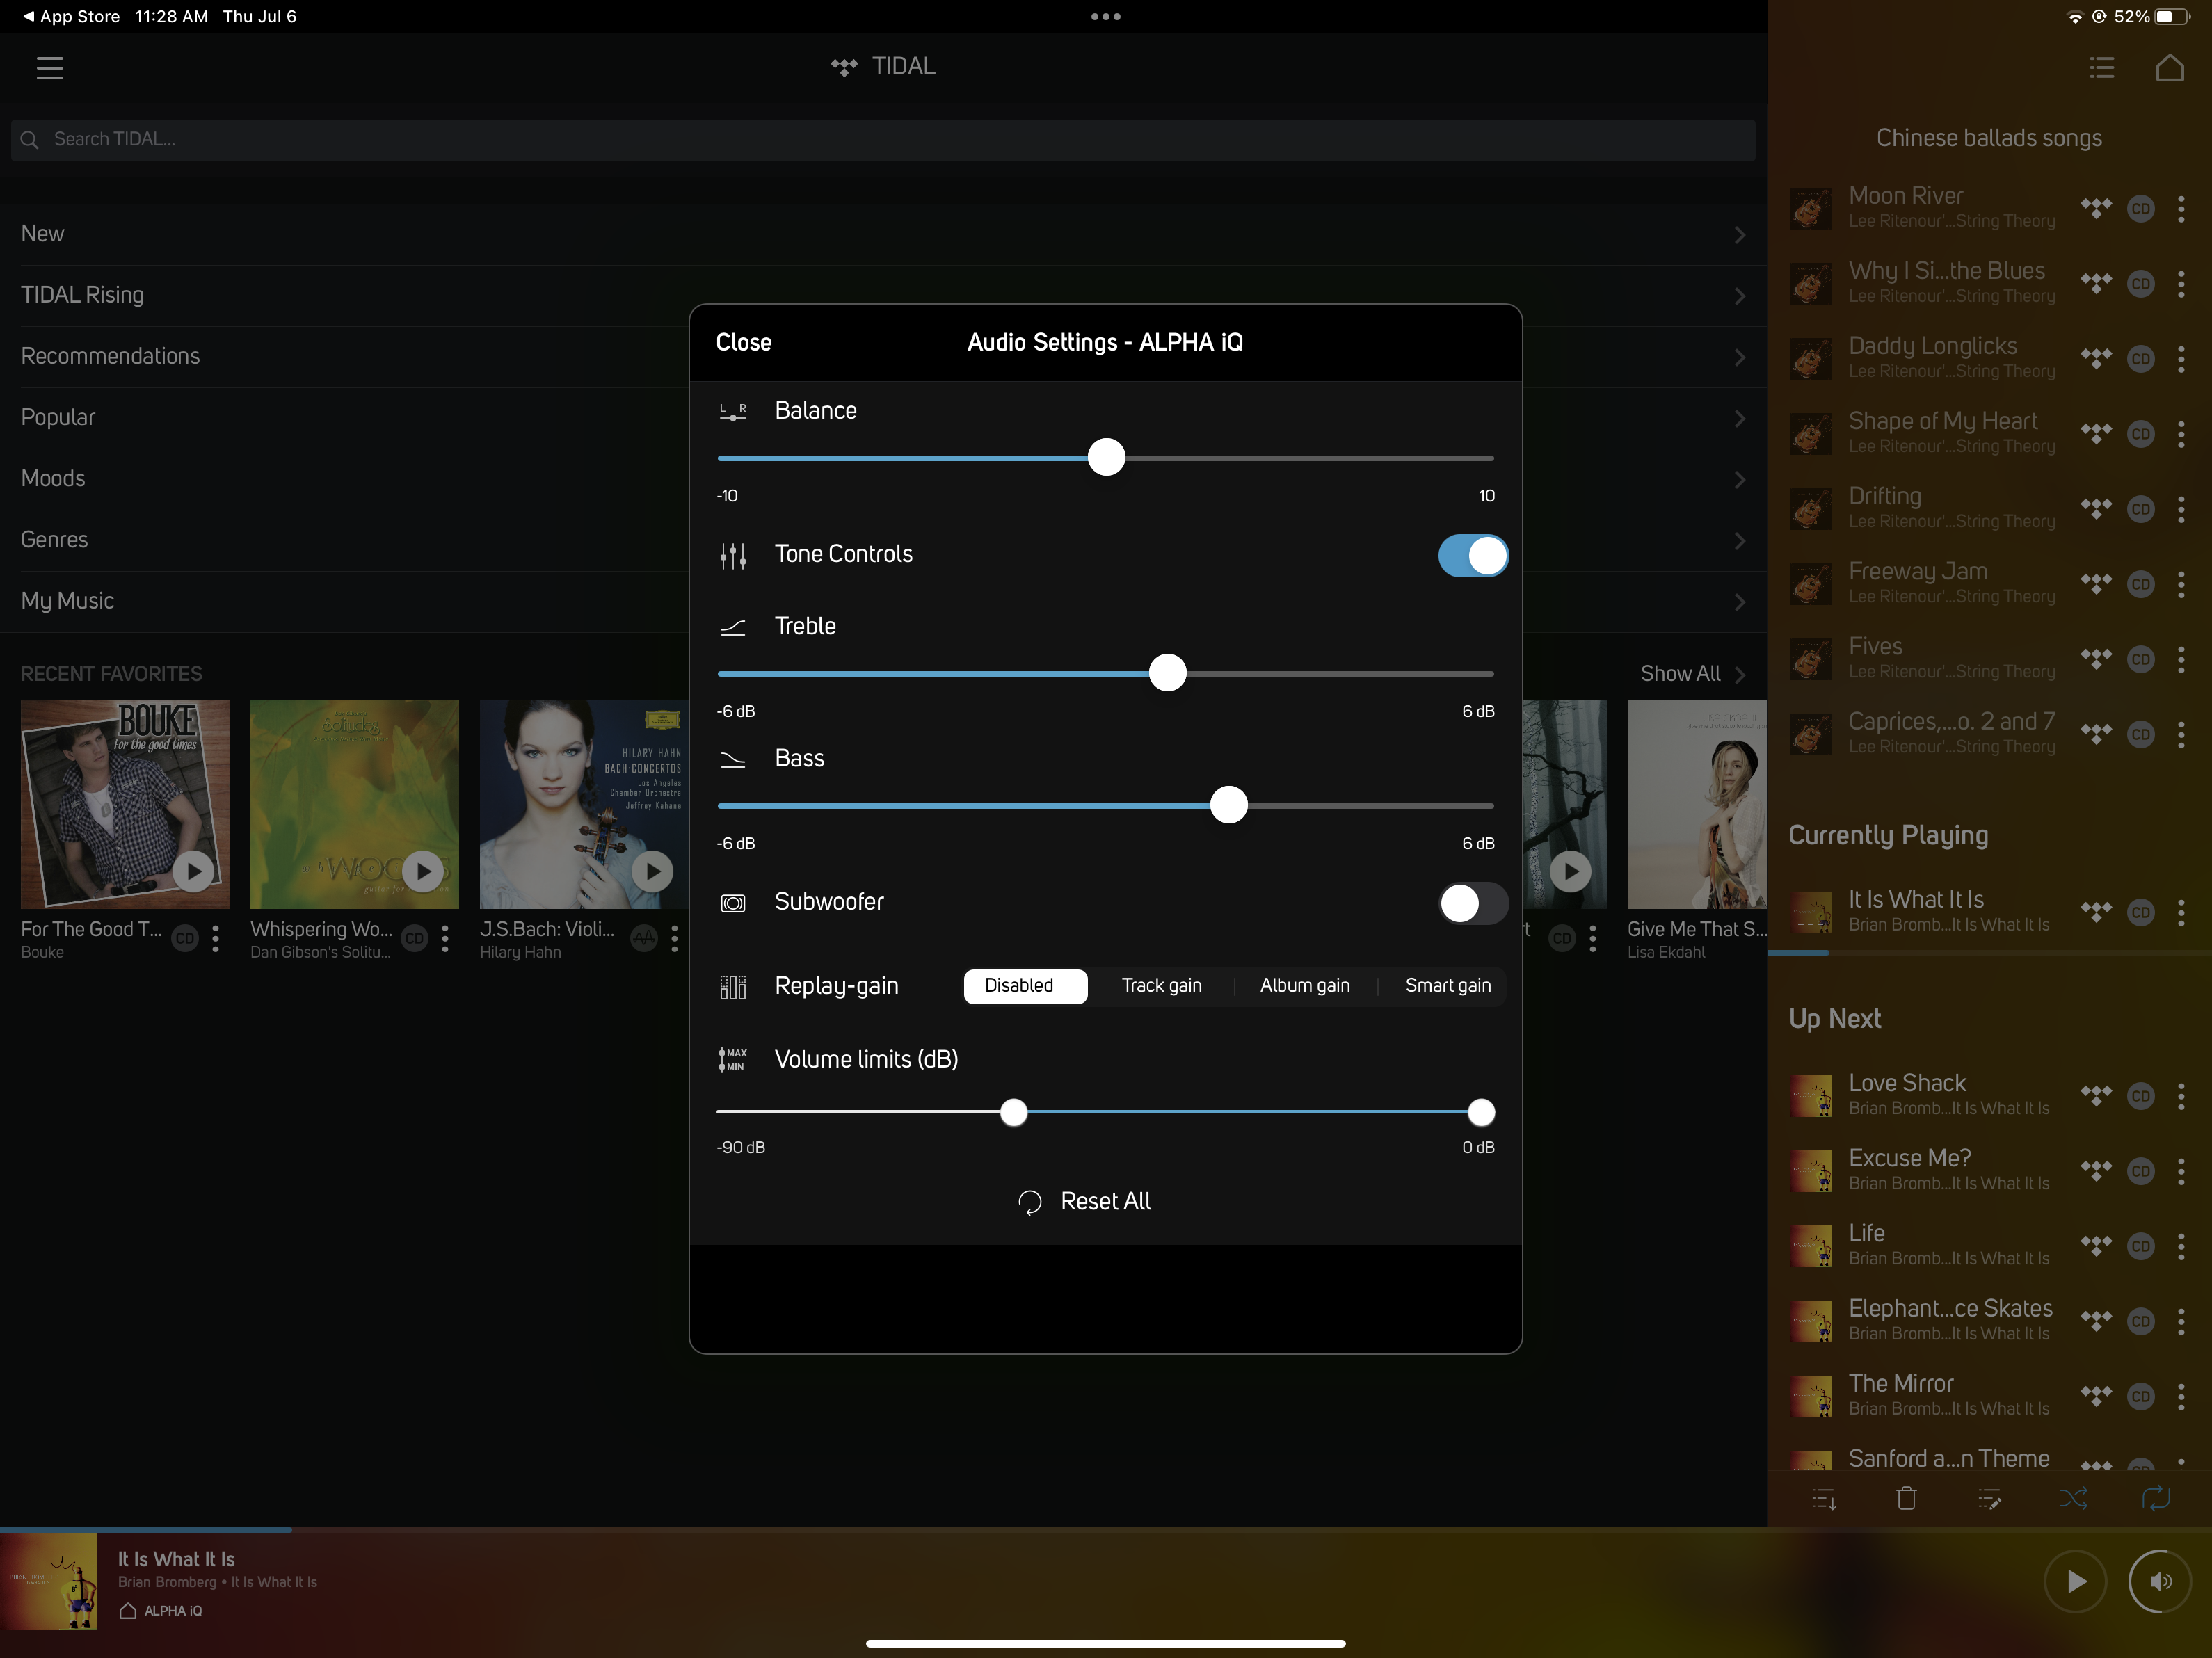Image resolution: width=2212 pixels, height=1658 pixels.
Task: Open the queue list icon at top right
Action: click(2102, 67)
